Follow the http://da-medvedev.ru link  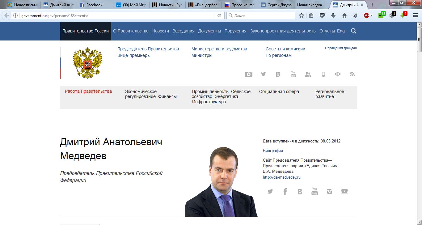tap(281, 177)
